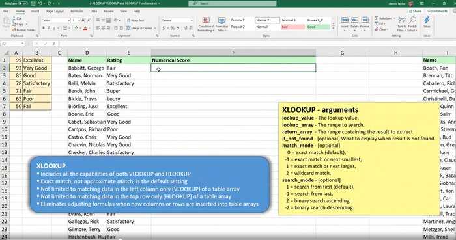The height and width of the screenshot is (240, 456).
Task: Click the Increase Font Size icon
Action: click(x=83, y=20)
